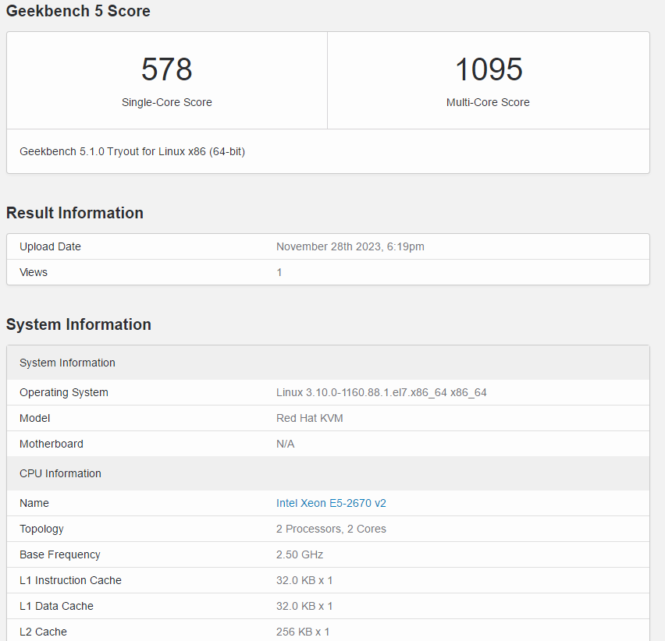Click the Geekbench 5 Score heading
The width and height of the screenshot is (665, 641).
click(78, 11)
